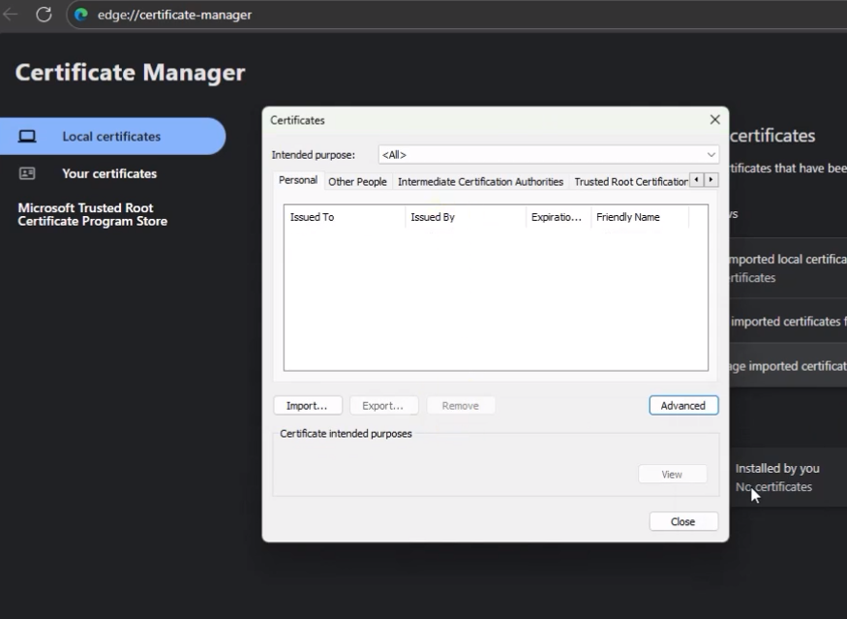Switch to the Other People tab

(x=357, y=181)
